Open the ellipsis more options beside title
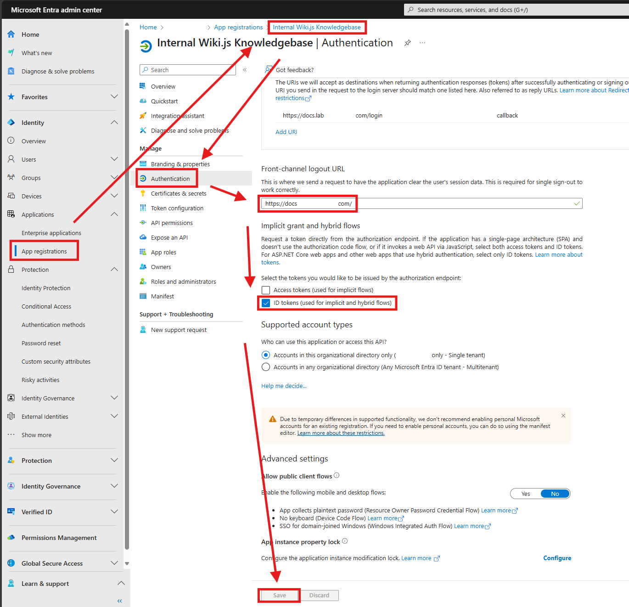This screenshot has height=607, width=629. click(x=422, y=43)
